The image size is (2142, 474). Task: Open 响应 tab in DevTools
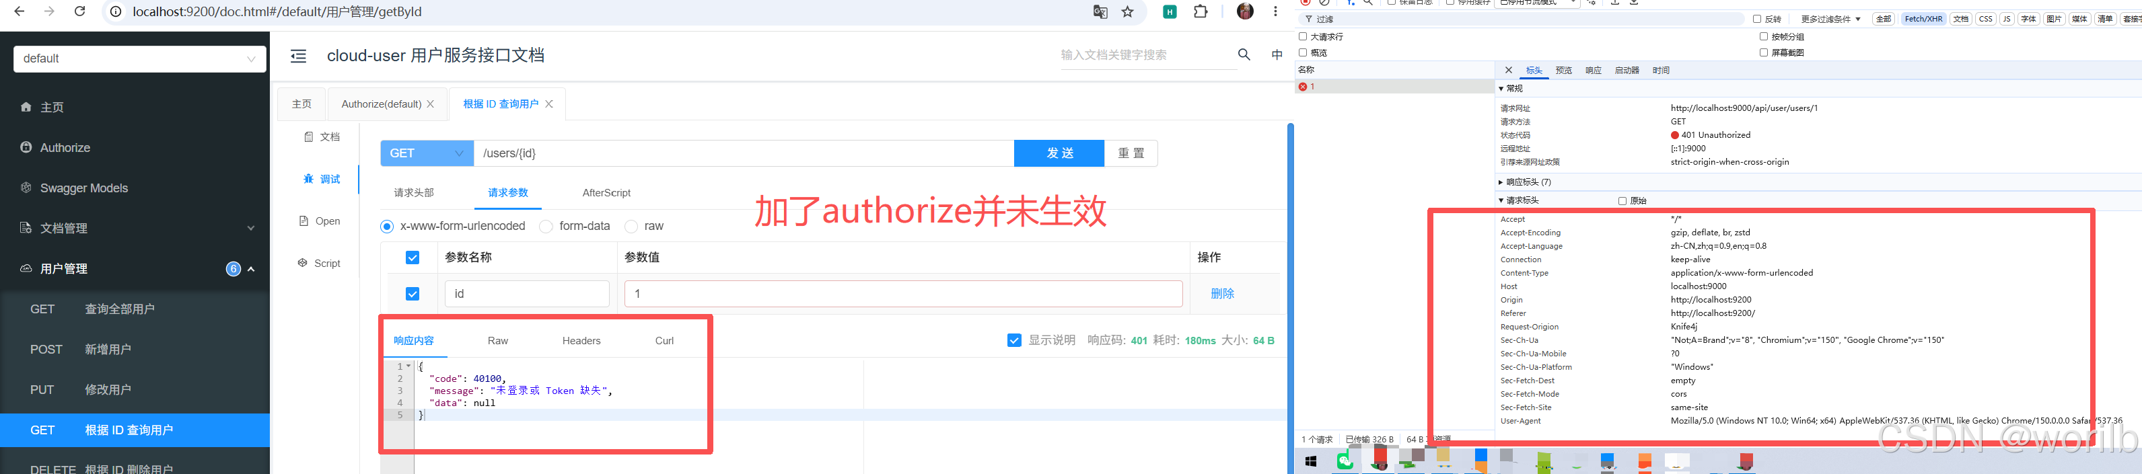pyautogui.click(x=1593, y=71)
